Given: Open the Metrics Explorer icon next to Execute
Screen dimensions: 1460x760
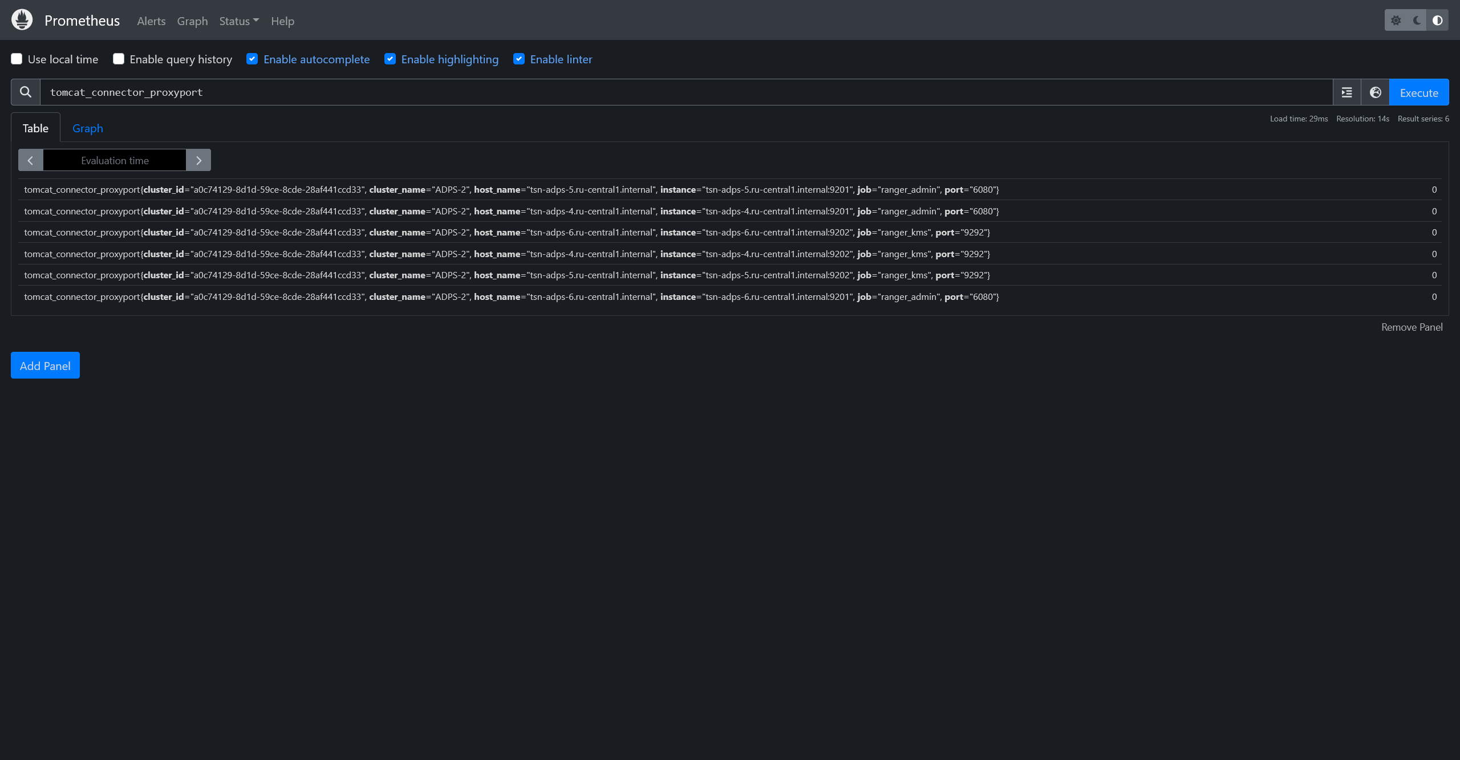Looking at the screenshot, I should (x=1346, y=92).
